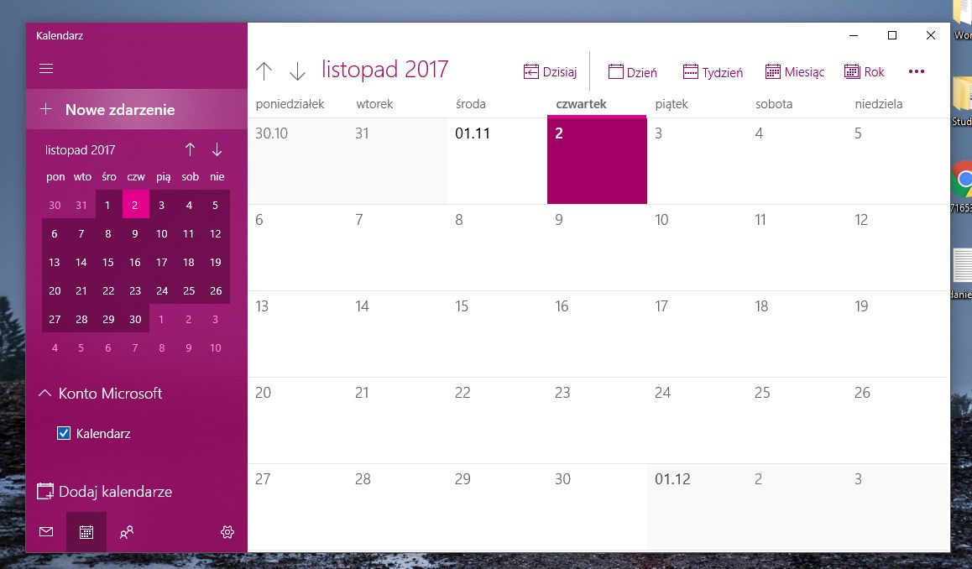Screen dimensions: 972x569
Task: Select the 01.11 cell in main grid
Action: tap(497, 160)
